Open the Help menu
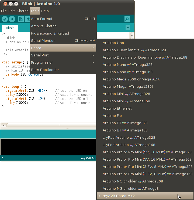This screenshot has width=194, height=200. point(45,11)
